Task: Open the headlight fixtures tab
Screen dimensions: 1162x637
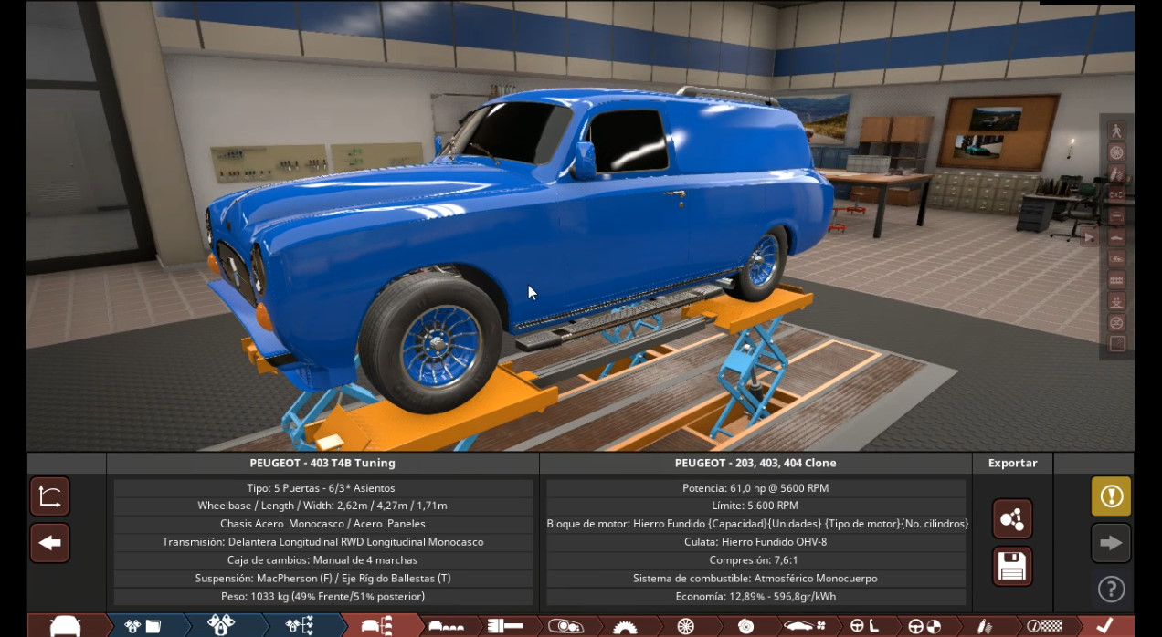Action: [565, 625]
